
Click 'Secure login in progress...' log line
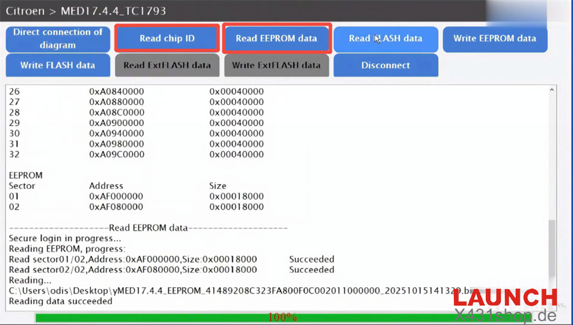click(x=65, y=238)
